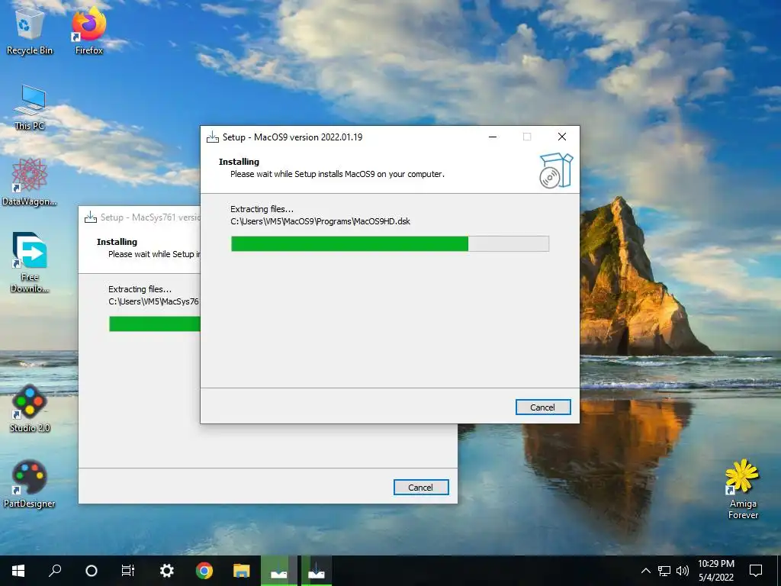Viewport: 781px width, 586px height.
Task: Click the MacSys761 setup progress bar
Action: click(x=154, y=324)
